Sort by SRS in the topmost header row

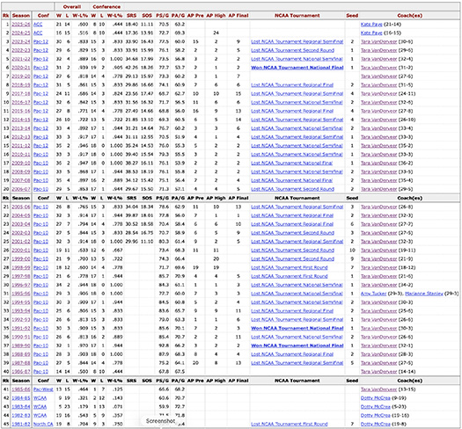coord(131,15)
